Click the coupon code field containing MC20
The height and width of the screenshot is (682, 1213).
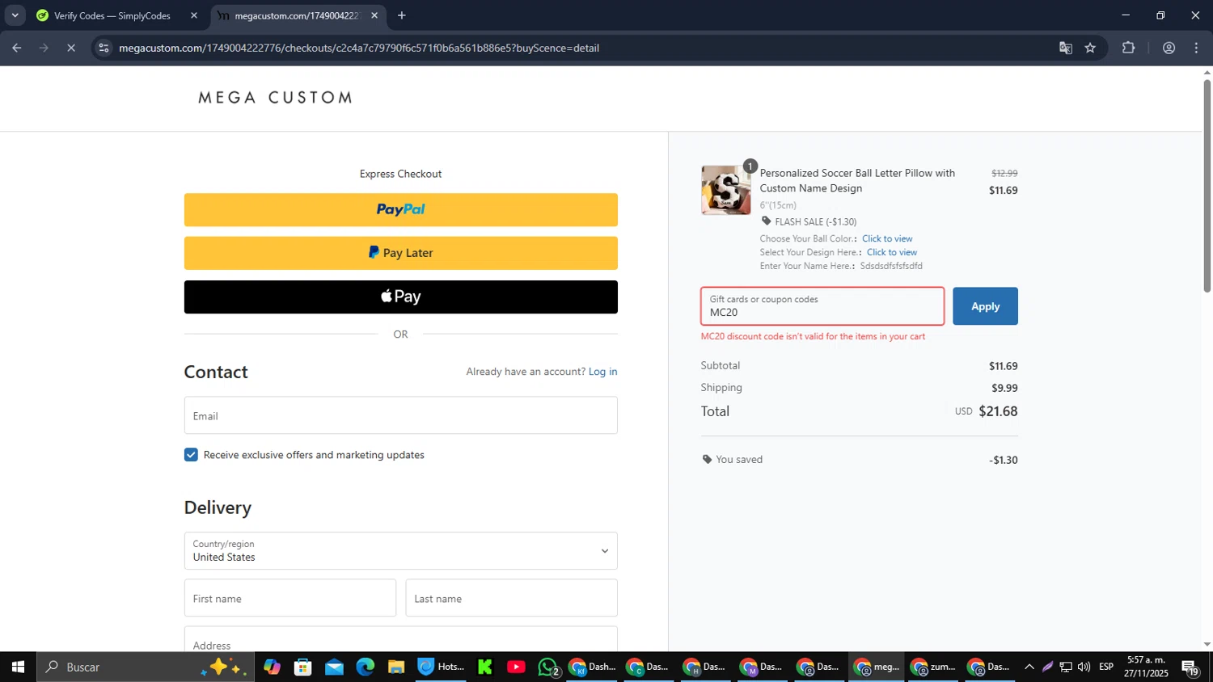pos(822,306)
